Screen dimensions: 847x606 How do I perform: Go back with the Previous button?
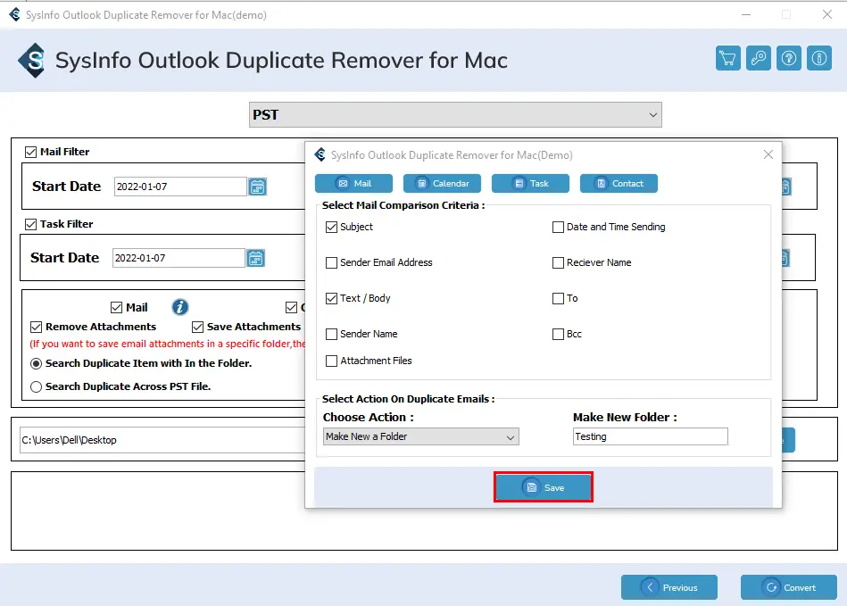tap(669, 587)
